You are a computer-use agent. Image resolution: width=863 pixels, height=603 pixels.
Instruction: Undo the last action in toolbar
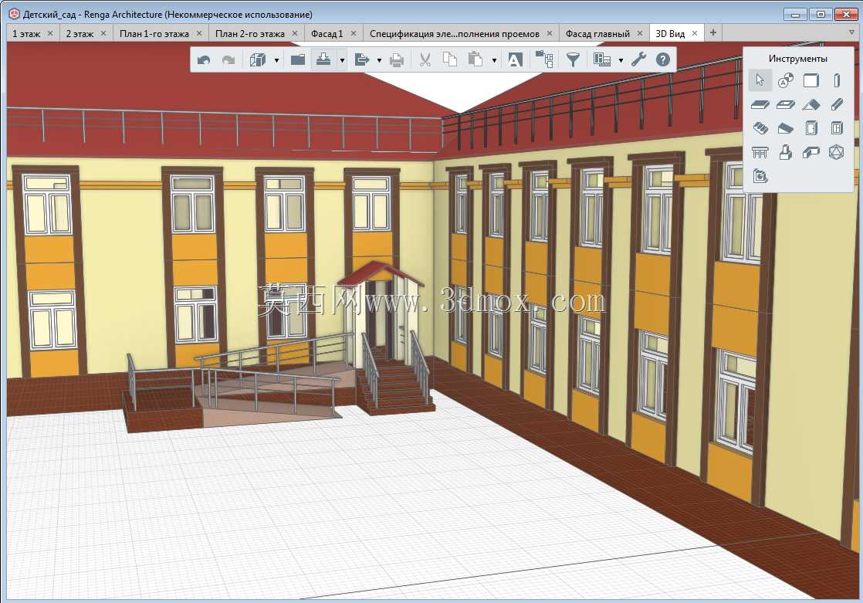click(x=205, y=59)
